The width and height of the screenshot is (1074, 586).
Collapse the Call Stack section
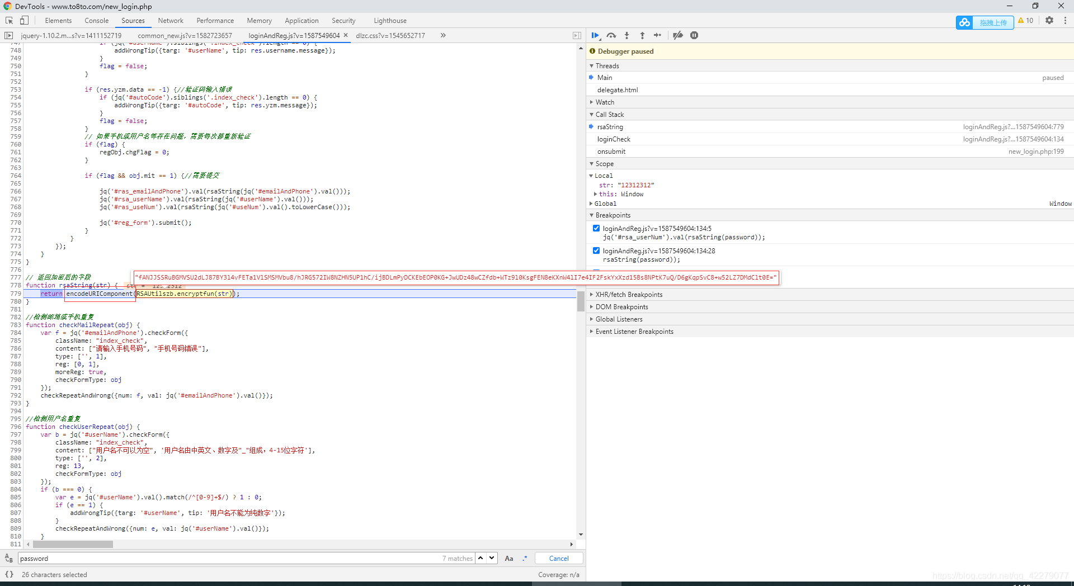tap(609, 115)
